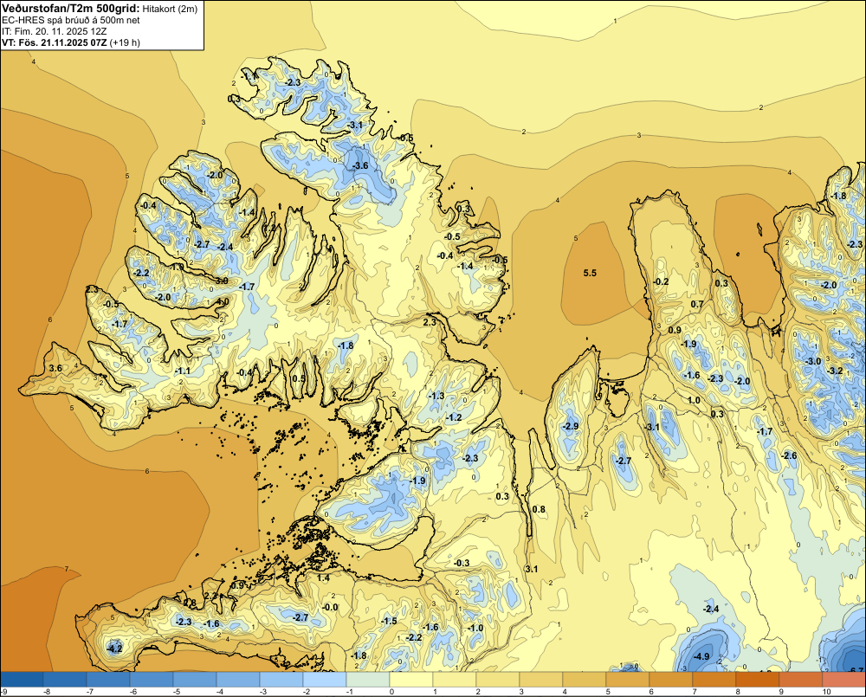Click the -2.6 temperature value

[789, 455]
